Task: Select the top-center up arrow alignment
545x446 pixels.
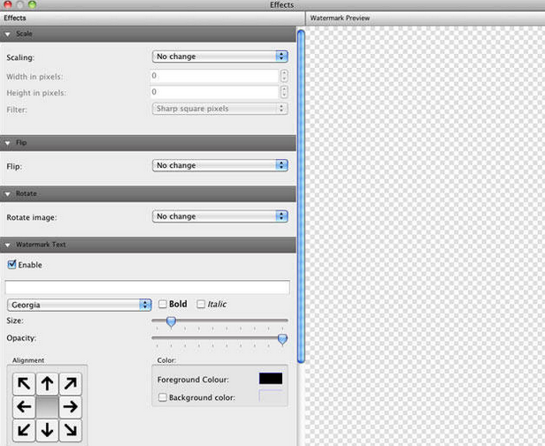Action: 47,385
